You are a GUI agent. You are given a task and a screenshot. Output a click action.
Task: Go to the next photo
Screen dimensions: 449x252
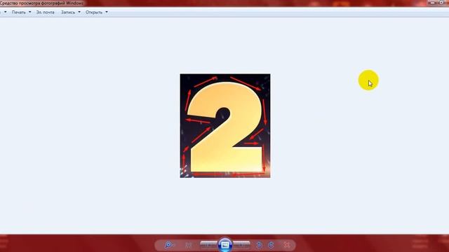click(x=241, y=244)
